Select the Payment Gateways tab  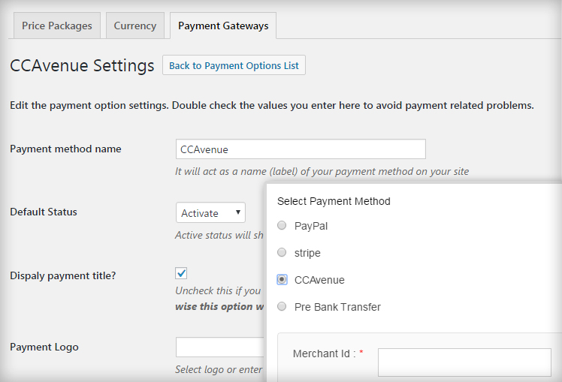pyautogui.click(x=223, y=26)
